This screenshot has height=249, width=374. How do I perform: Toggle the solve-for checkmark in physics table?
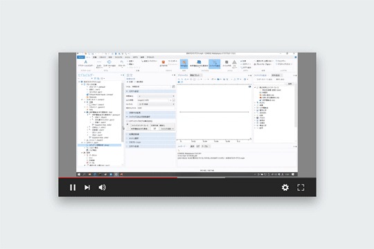click(154, 129)
